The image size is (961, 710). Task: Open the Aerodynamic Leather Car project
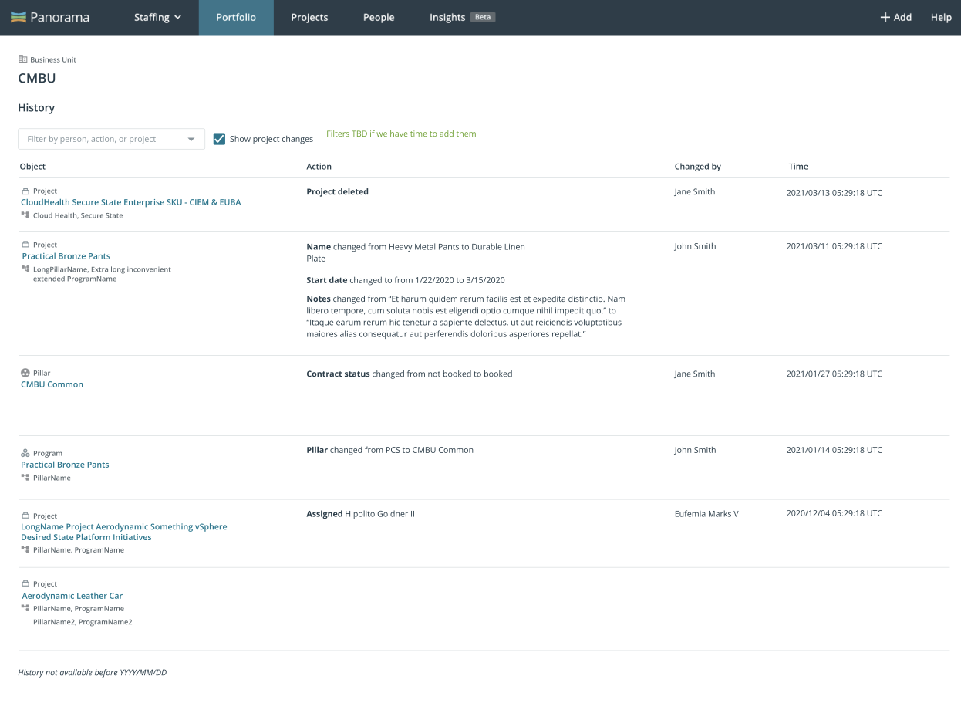pos(72,596)
